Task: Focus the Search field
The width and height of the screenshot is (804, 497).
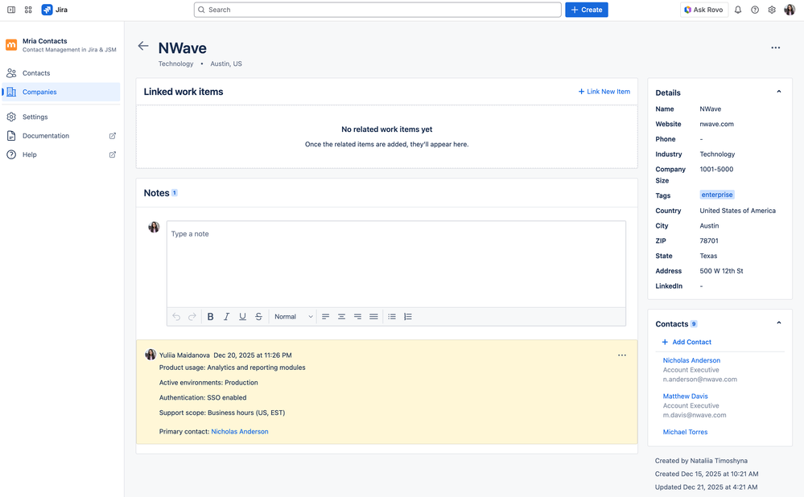Action: pyautogui.click(x=377, y=10)
